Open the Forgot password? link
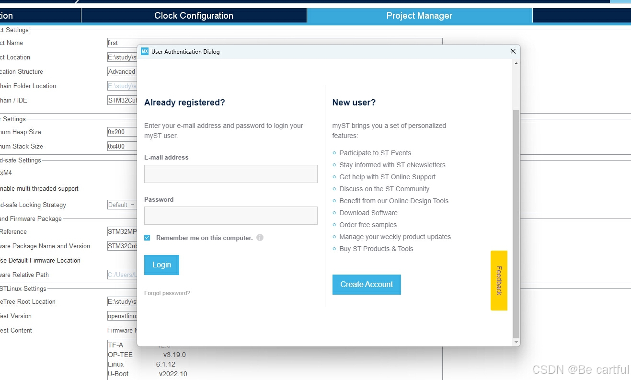The width and height of the screenshot is (631, 380). click(x=167, y=293)
